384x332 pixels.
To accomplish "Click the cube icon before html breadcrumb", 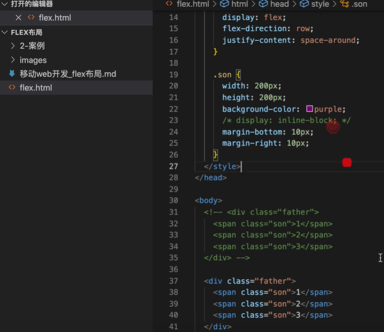I will tap(224, 4).
